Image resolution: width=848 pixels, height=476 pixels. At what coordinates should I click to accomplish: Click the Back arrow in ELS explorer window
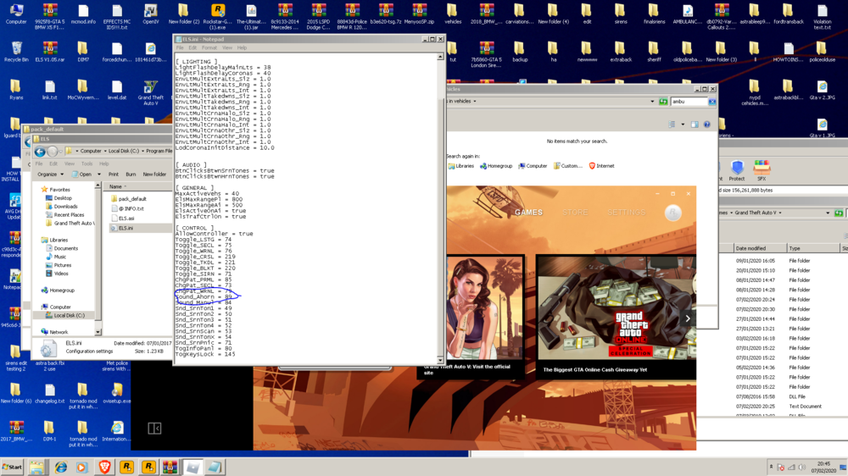pyautogui.click(x=40, y=152)
